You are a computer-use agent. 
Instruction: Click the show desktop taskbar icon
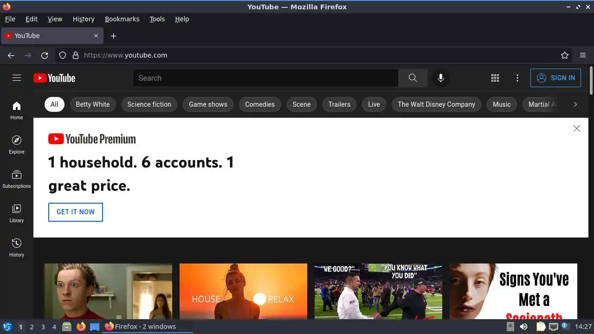[x=95, y=327]
